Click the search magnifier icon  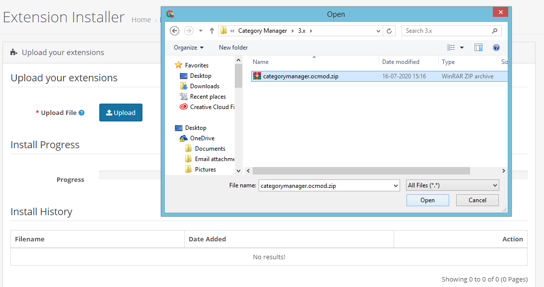point(494,31)
